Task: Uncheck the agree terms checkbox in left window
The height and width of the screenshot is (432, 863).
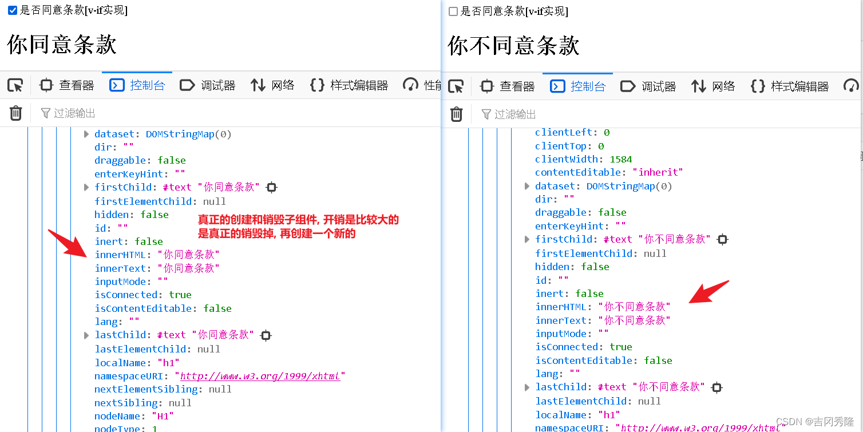Action: [13, 10]
